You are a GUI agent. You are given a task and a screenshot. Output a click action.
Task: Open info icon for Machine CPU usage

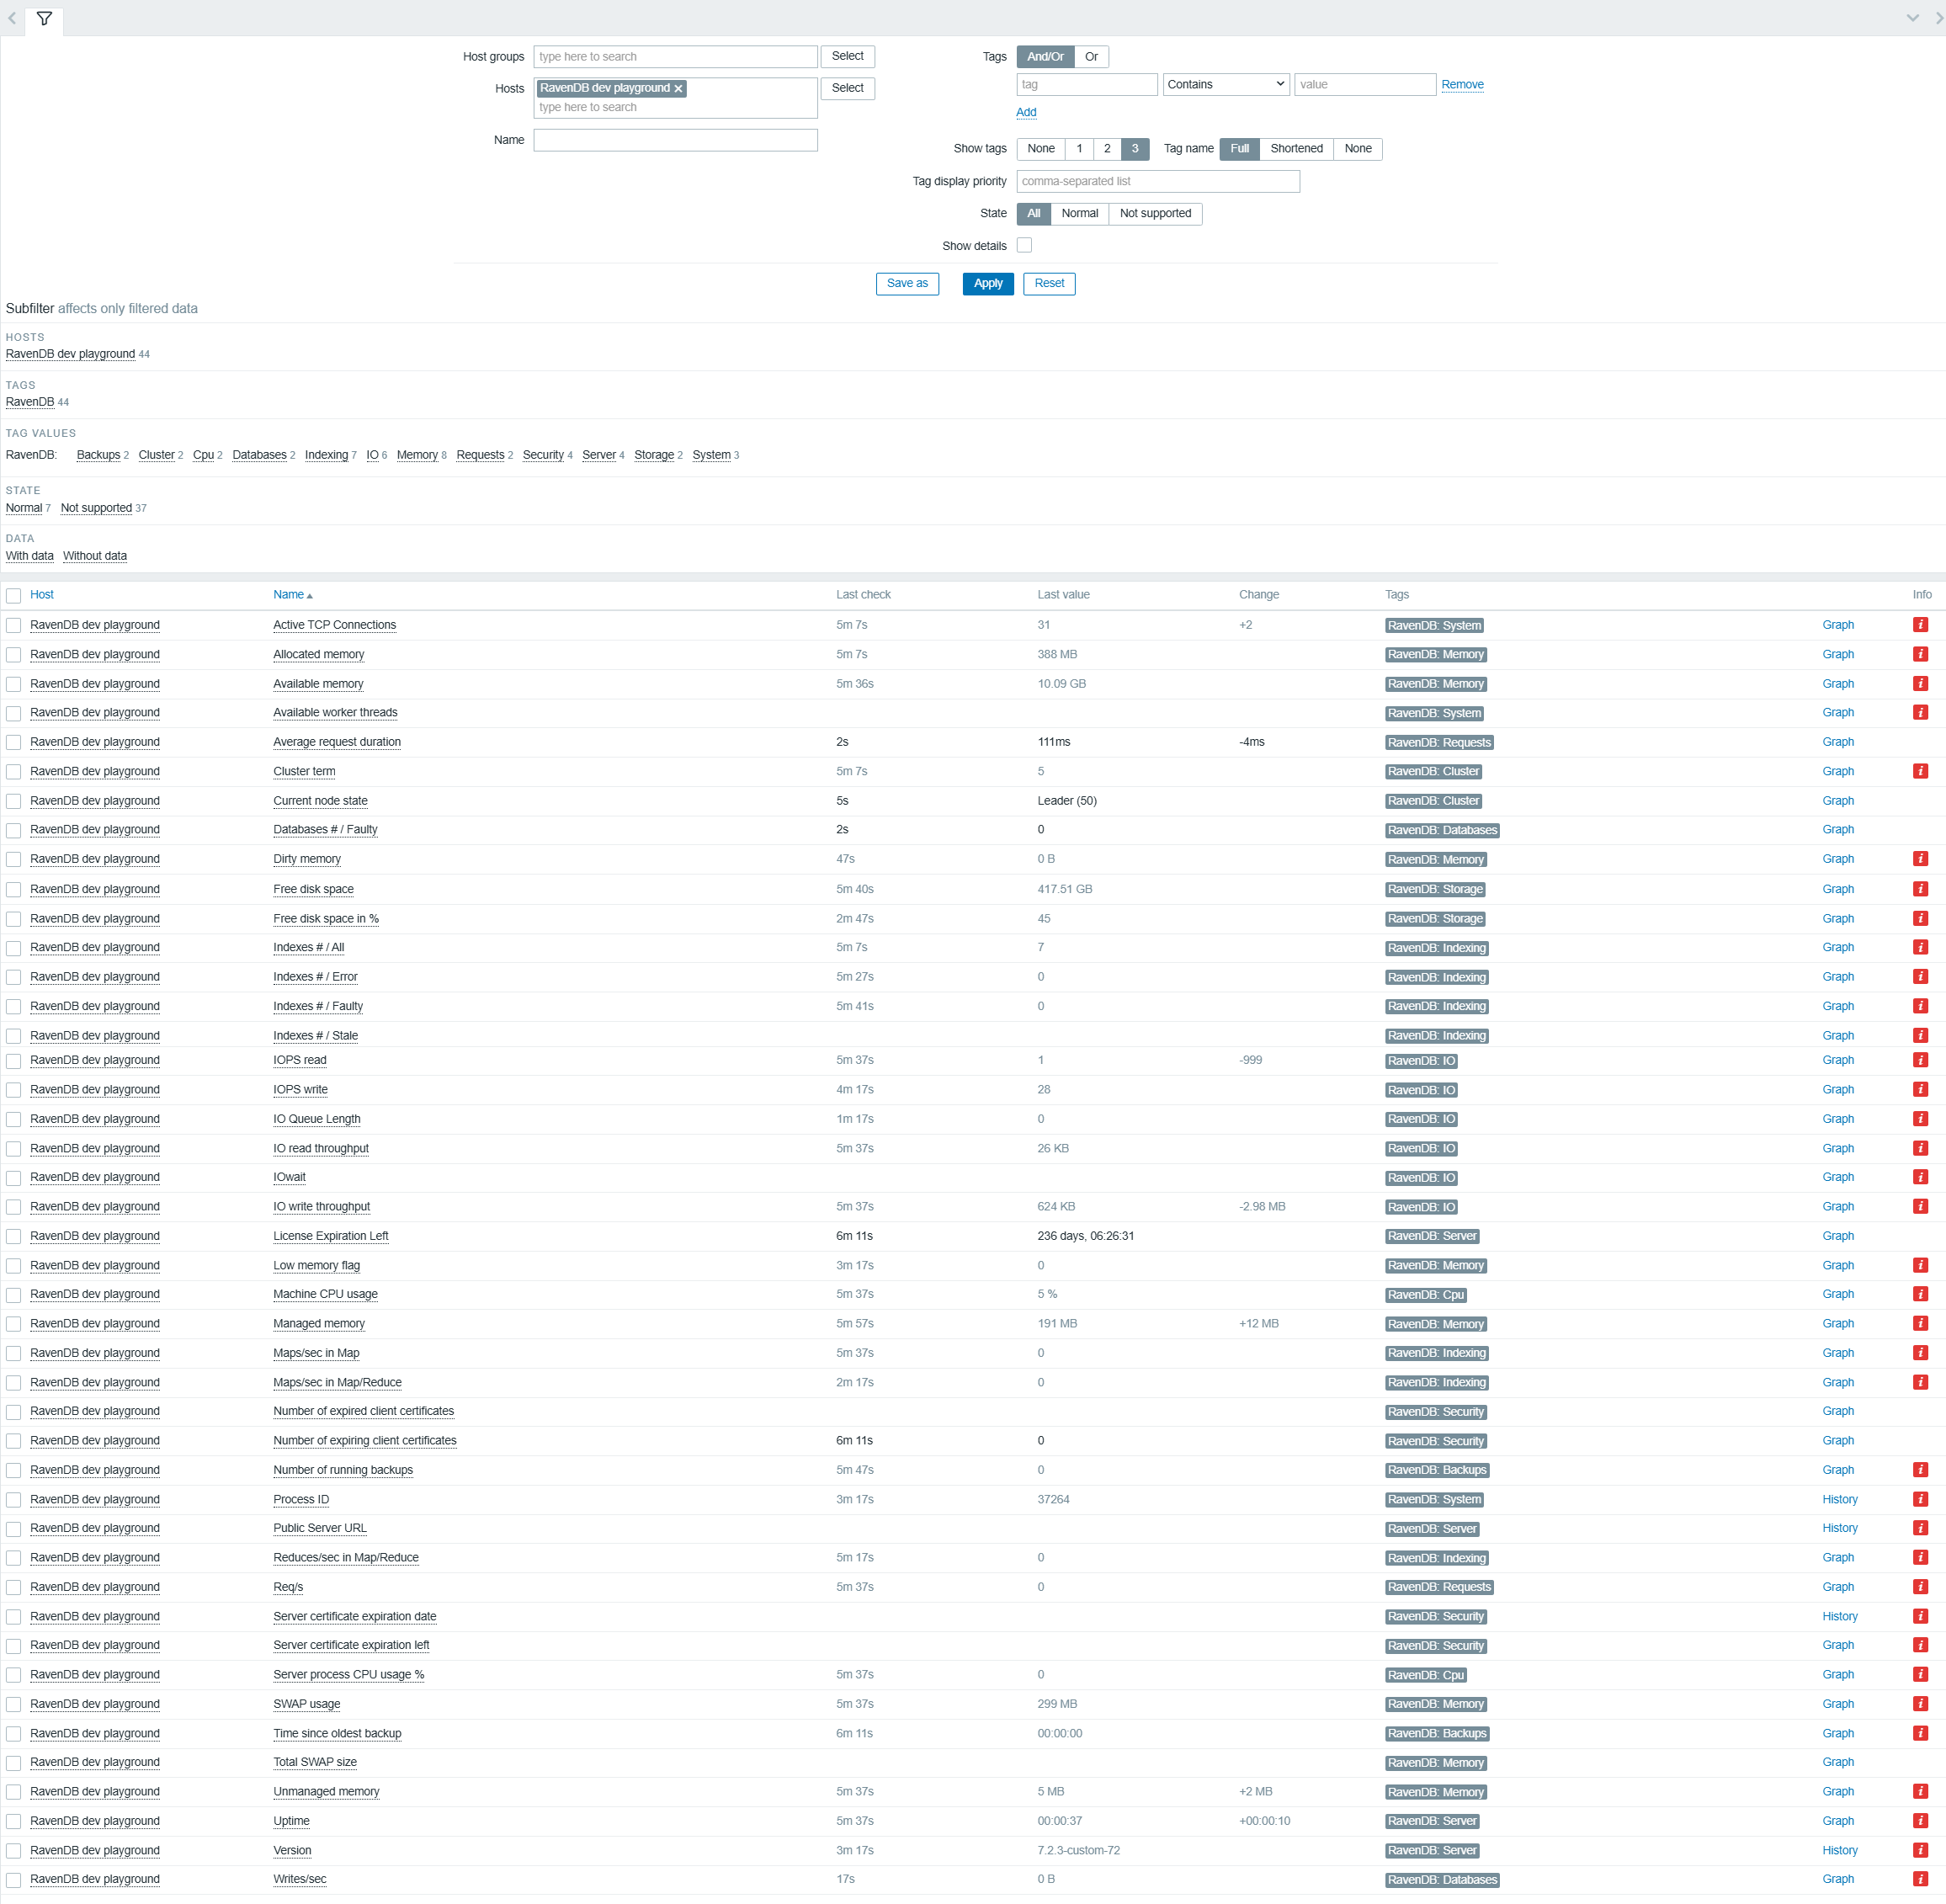1920,1294
